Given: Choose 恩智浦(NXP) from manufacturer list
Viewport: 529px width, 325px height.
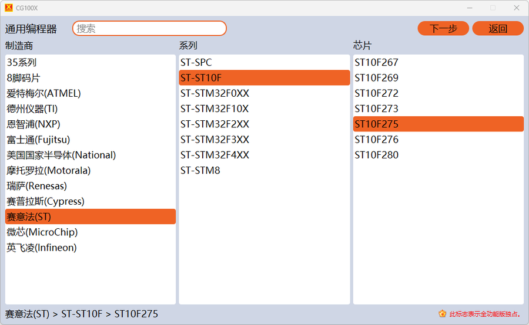Looking at the screenshot, I should 34,124.
